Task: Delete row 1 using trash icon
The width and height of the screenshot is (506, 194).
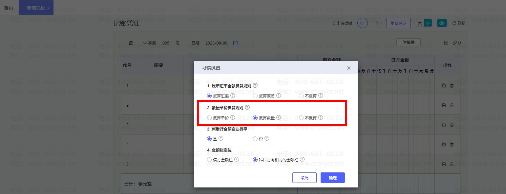Action: [x=452, y=86]
